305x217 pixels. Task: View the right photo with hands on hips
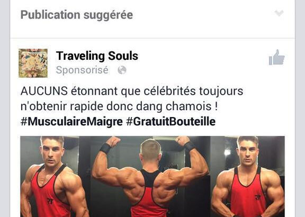pyautogui.click(x=248, y=177)
